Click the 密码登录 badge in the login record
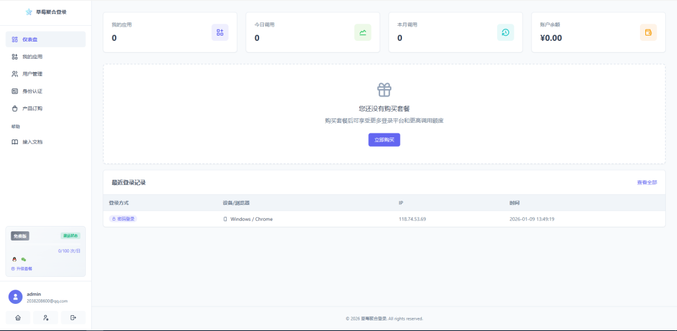This screenshot has height=331, width=677. 123,219
